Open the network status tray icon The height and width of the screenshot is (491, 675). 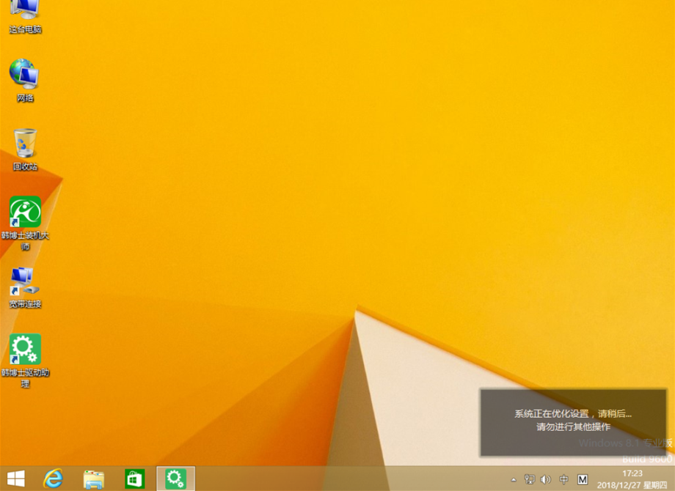pos(530,480)
